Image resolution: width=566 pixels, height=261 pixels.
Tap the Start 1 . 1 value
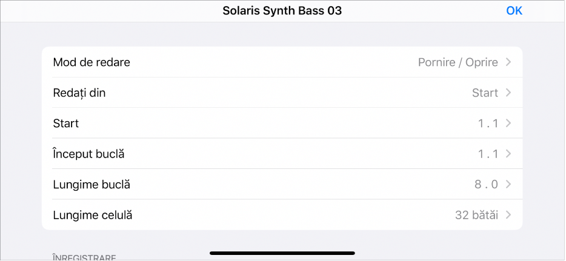click(x=488, y=124)
